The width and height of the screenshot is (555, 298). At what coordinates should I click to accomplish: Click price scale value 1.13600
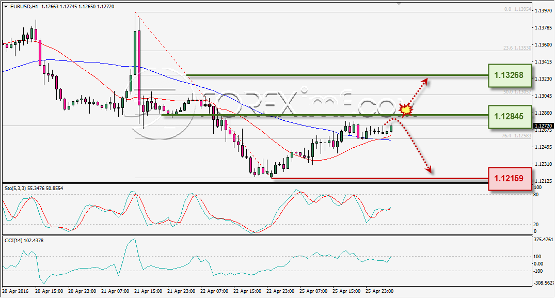click(543, 44)
